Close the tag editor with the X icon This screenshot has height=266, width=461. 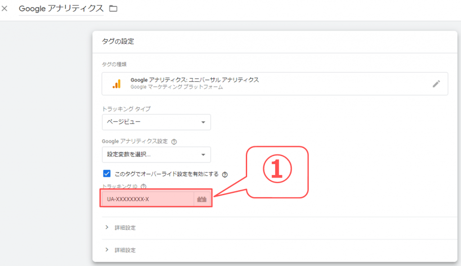(x=5, y=9)
